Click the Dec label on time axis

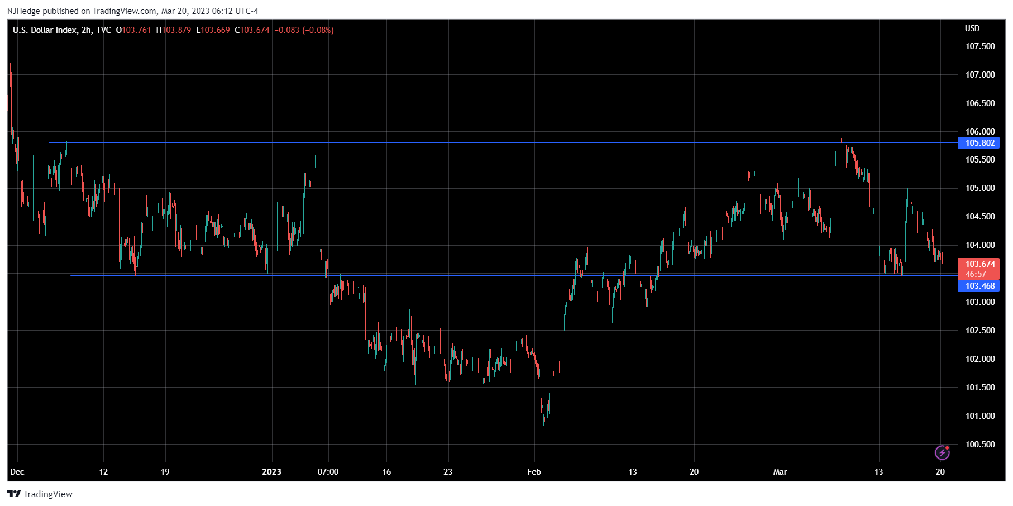17,472
